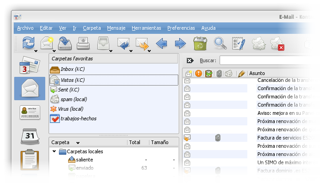The height and width of the screenshot is (183, 320).
Task: Sort by unread status envelope column header
Action: click(188, 73)
